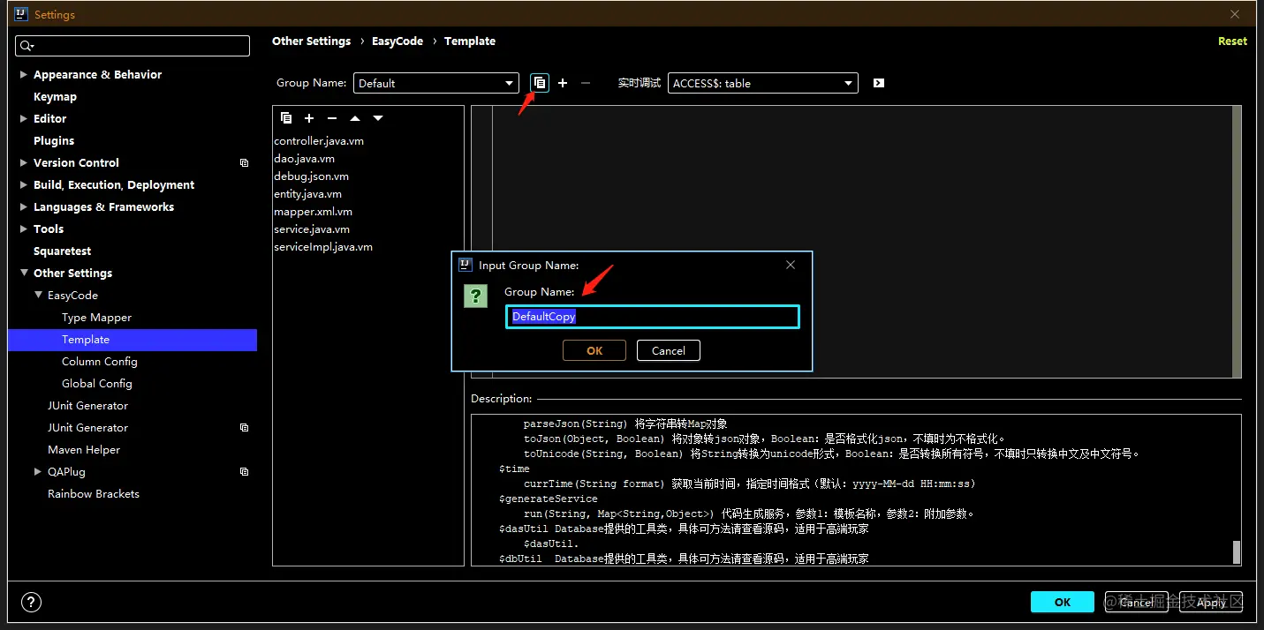Screen dimensions: 1264x630
Task: Click the copy group icon beside Group Name
Action: coord(539,83)
